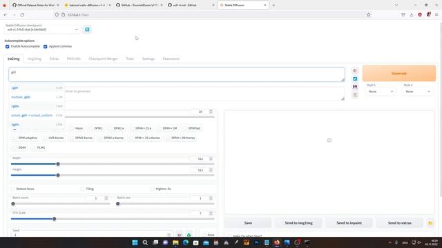Click the browser back arrow

pyautogui.click(x=6, y=14)
